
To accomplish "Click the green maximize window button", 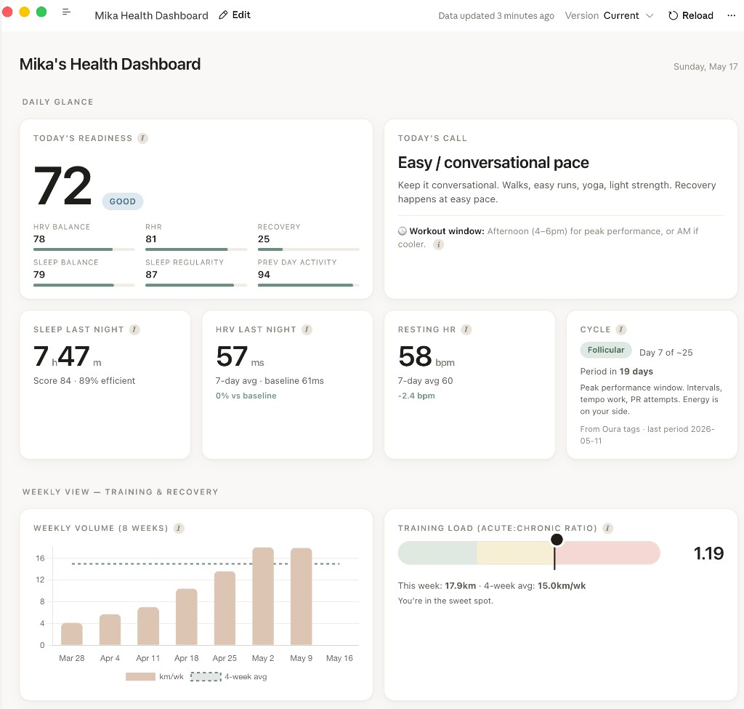I will pos(41,12).
